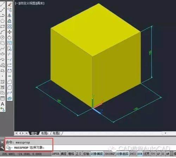Select the Explode modify tool
176x158 pixels.
point(10,98)
